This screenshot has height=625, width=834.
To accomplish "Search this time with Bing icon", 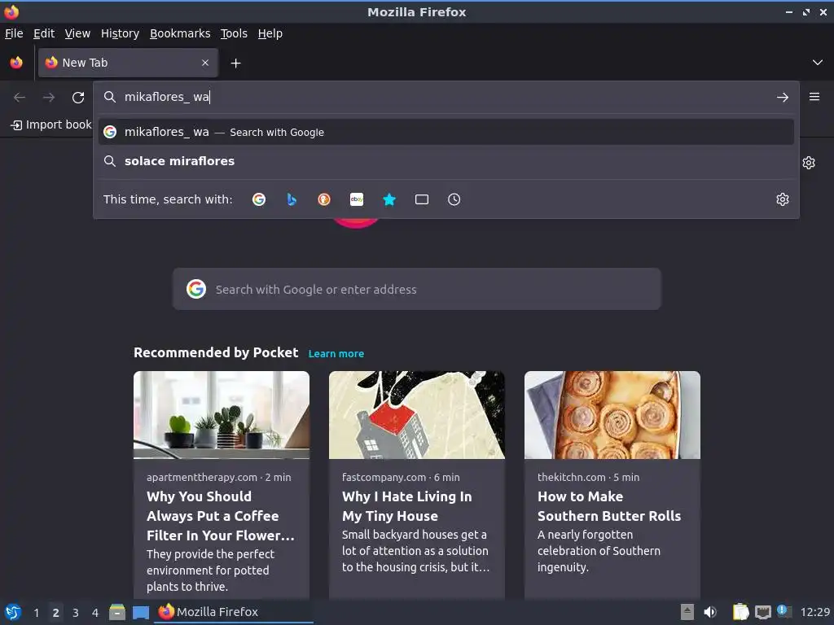I will coord(292,199).
